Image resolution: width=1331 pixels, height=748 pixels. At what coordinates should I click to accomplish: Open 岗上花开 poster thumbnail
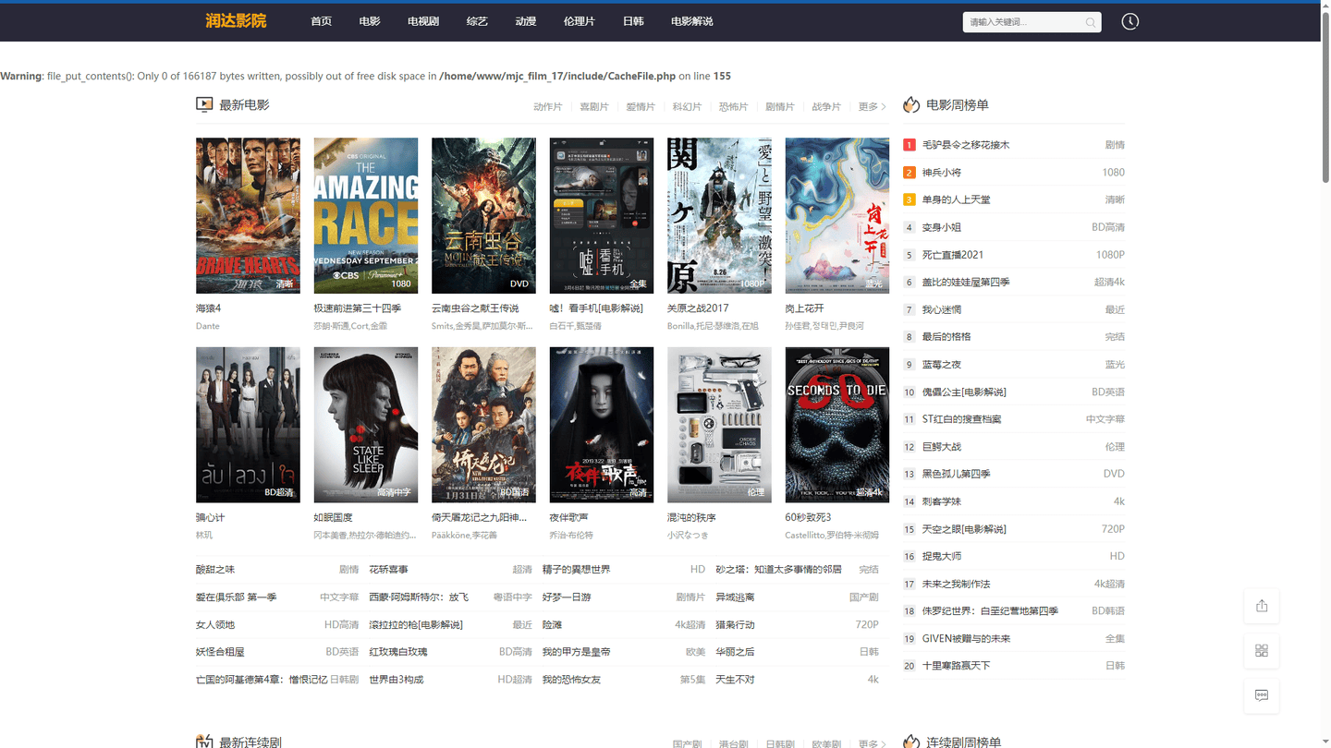pos(837,215)
